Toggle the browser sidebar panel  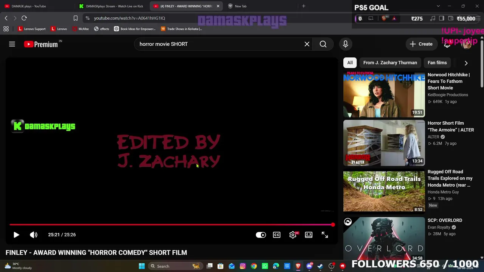click(442, 18)
